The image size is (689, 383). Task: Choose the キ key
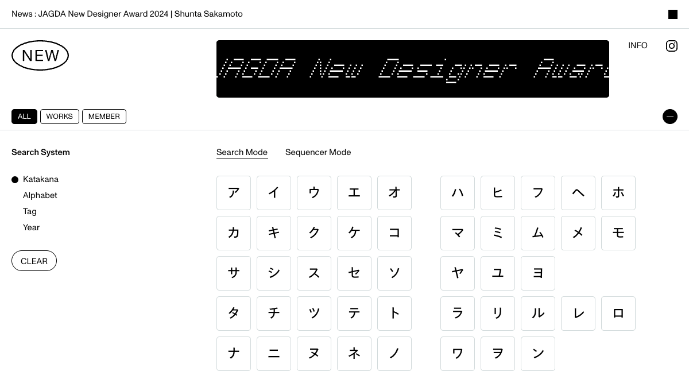(x=274, y=233)
